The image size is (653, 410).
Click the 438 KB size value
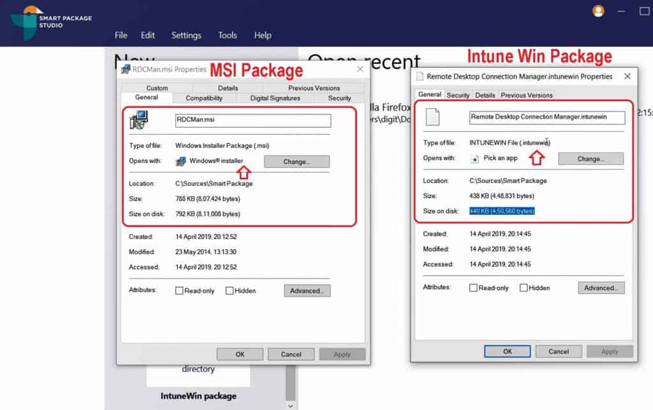(x=502, y=196)
